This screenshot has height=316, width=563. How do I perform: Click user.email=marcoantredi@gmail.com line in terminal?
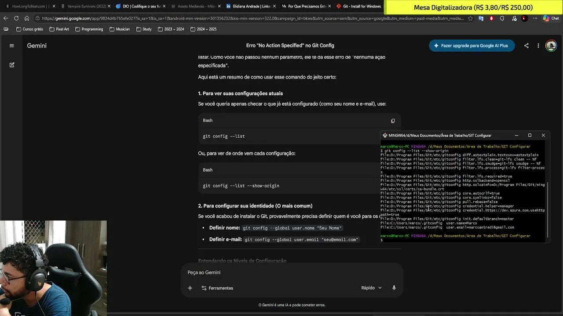click(x=447, y=227)
